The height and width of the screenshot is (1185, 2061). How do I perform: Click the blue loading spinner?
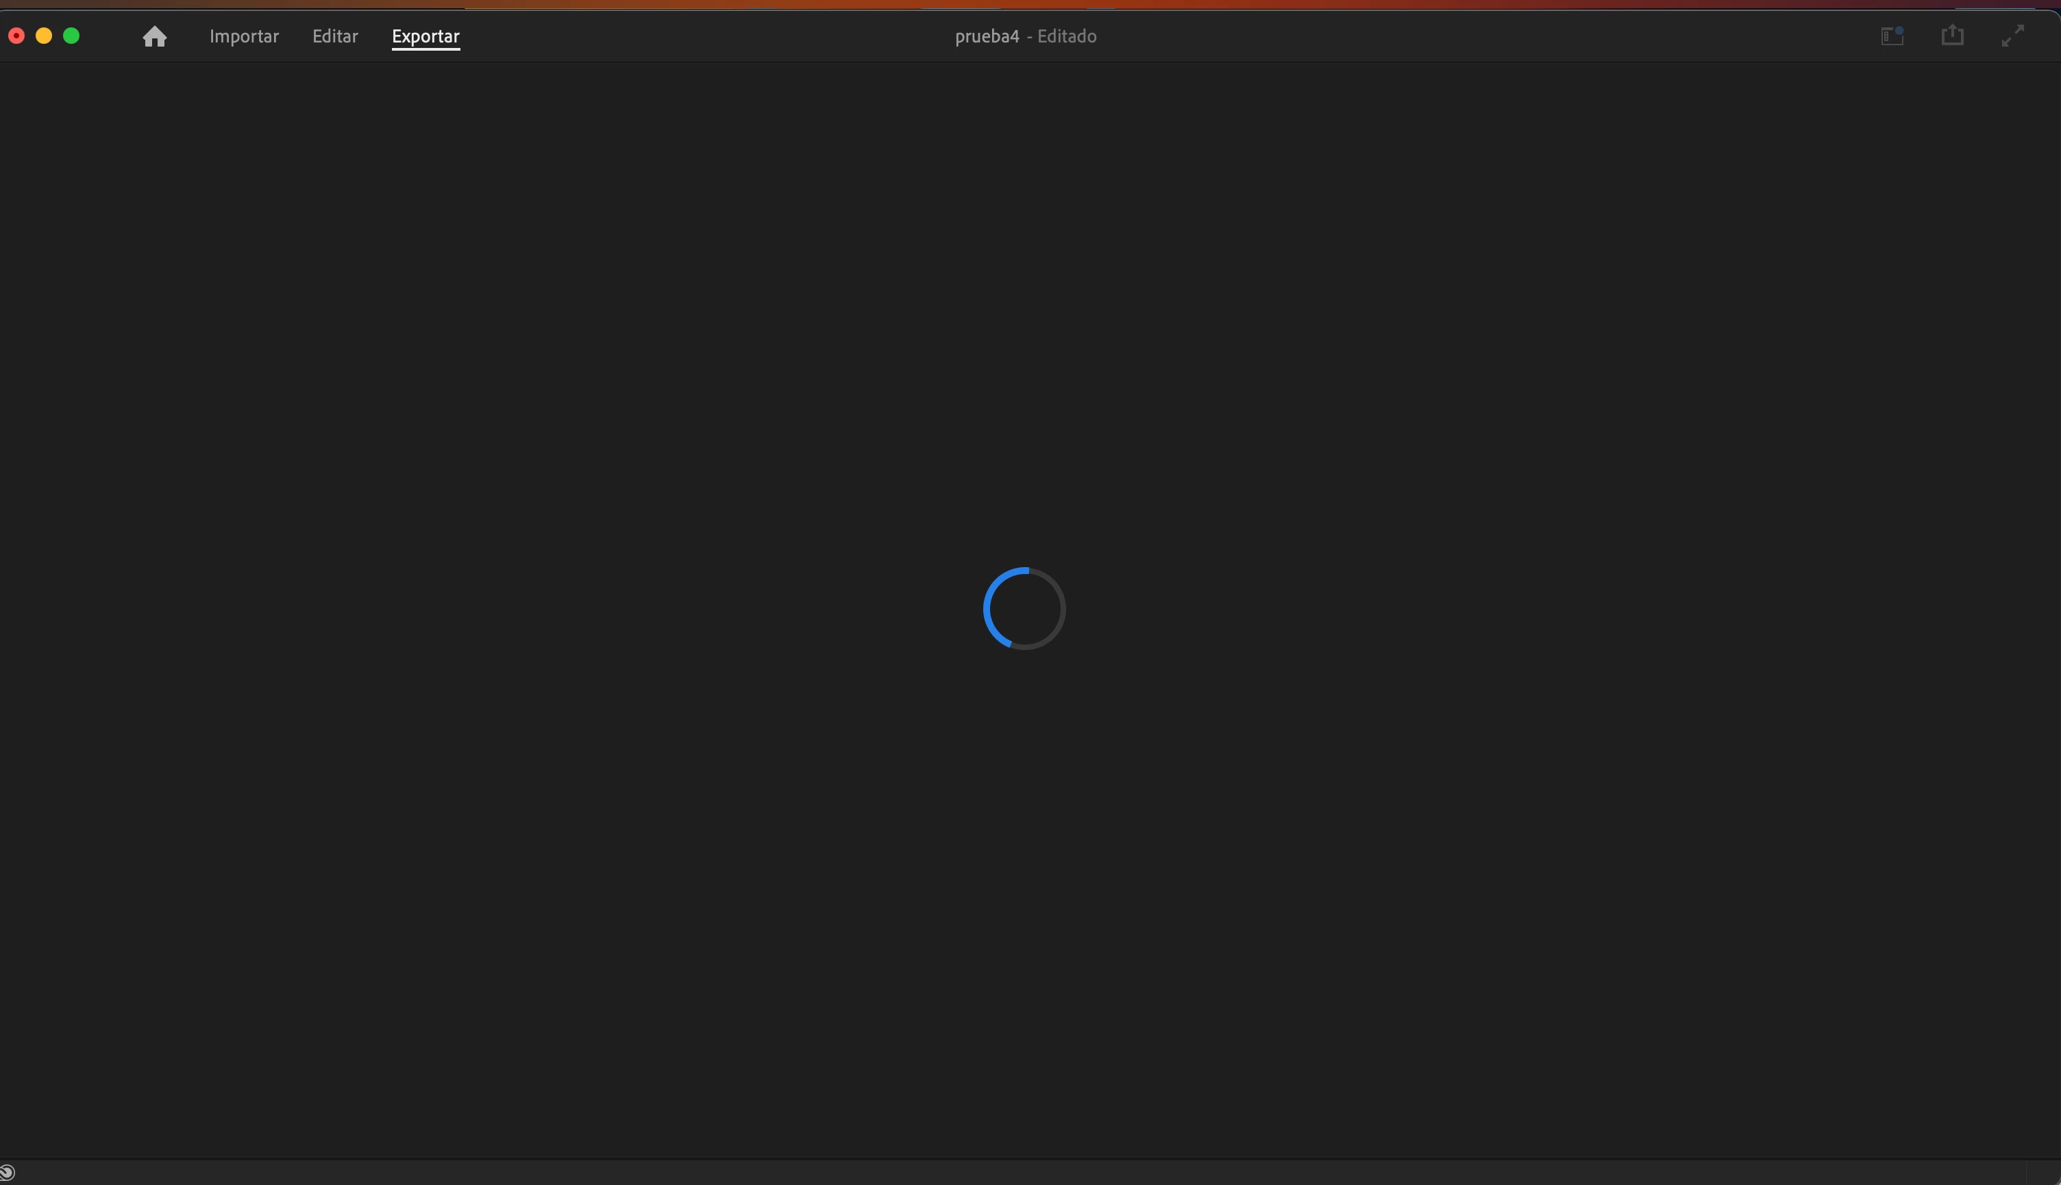(x=1024, y=608)
